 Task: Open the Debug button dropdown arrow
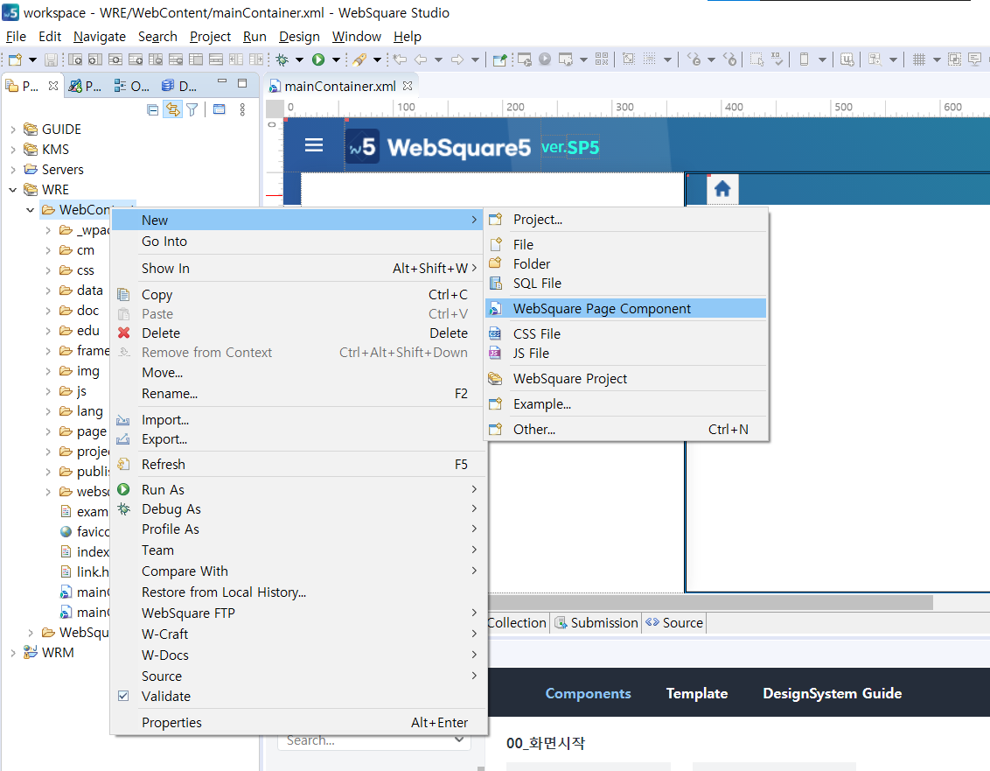tap(299, 60)
